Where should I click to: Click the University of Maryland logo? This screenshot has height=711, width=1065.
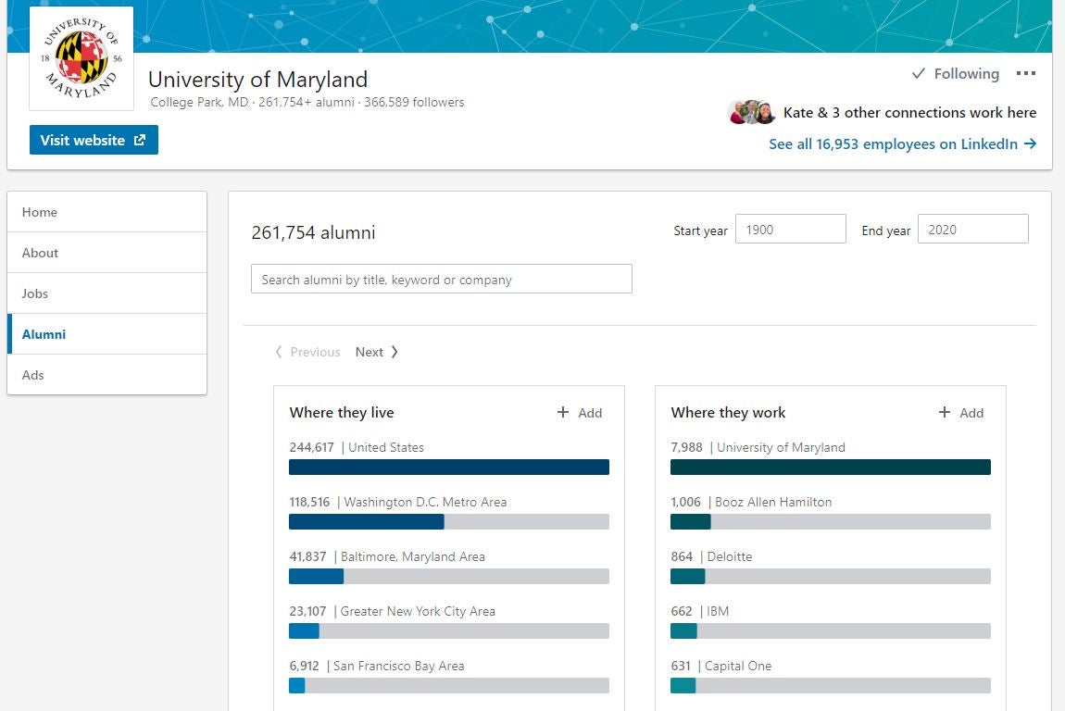coord(81,57)
